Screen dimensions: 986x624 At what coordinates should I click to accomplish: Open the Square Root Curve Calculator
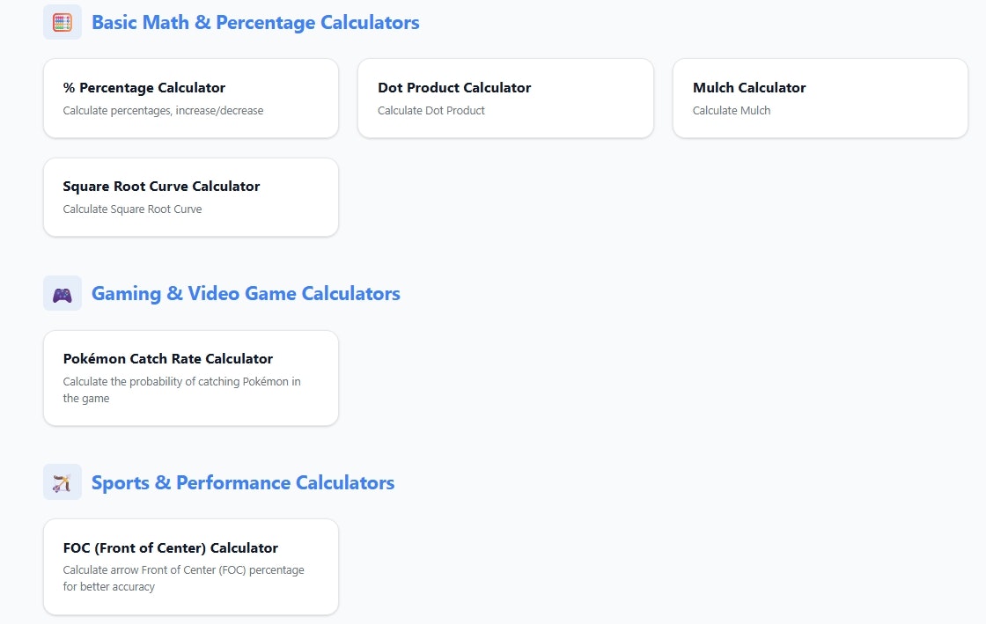coord(161,186)
